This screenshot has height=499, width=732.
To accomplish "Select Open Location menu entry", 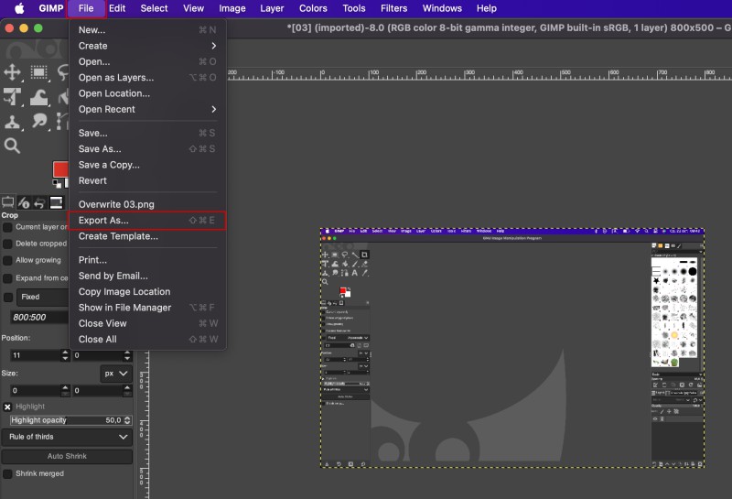I will pyautogui.click(x=147, y=93).
